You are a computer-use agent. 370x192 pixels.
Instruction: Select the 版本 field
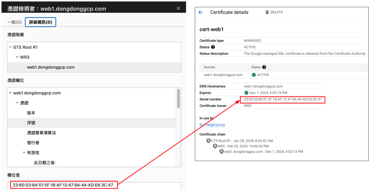31,113
